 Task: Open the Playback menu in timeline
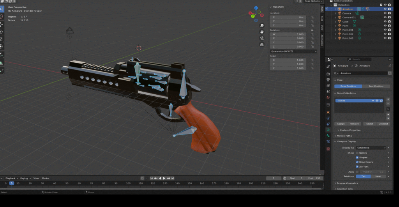(x=11, y=178)
